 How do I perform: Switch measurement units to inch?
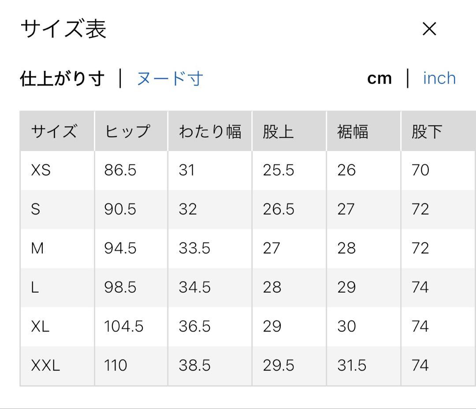(x=439, y=78)
